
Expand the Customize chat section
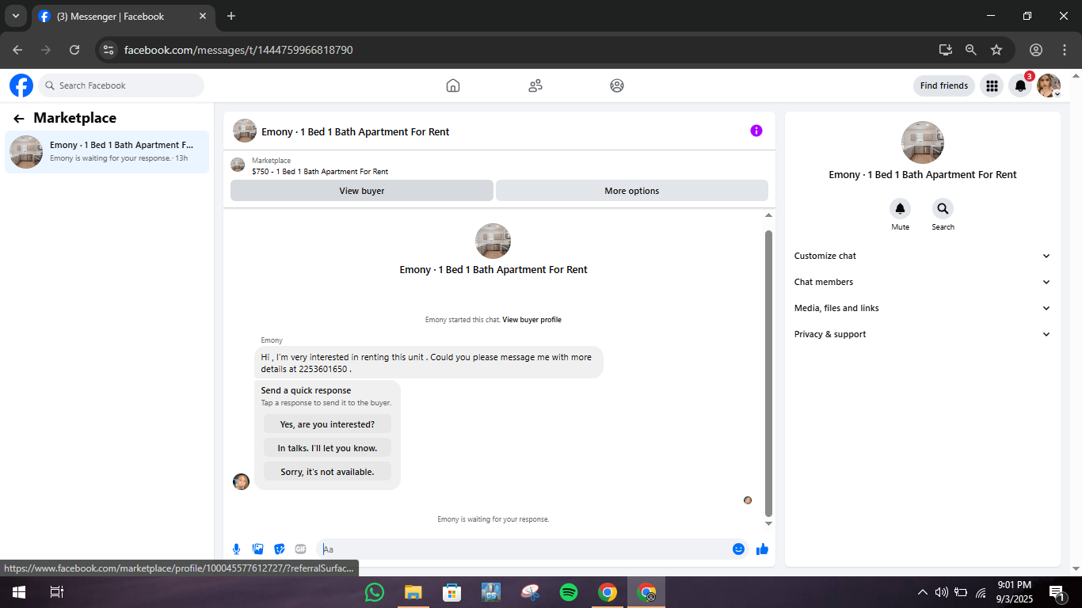click(x=923, y=256)
